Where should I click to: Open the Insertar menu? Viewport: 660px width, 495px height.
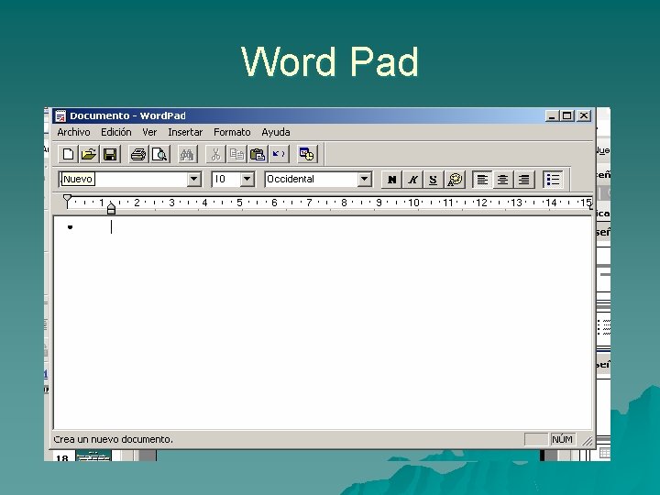click(x=185, y=132)
